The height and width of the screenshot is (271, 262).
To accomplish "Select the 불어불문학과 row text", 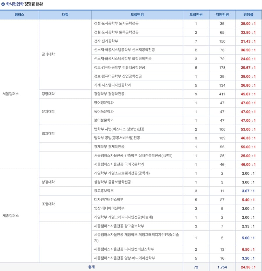I will pos(104,120).
